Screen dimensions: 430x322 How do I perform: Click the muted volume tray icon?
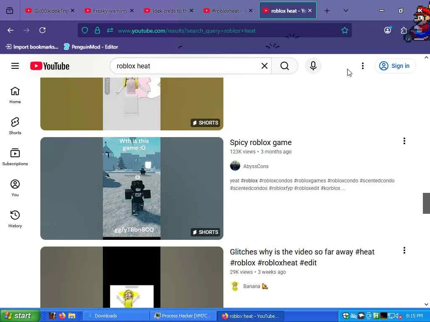click(399, 316)
